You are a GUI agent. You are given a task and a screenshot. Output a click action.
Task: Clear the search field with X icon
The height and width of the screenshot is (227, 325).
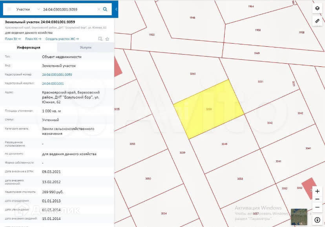pyautogui.click(x=99, y=9)
